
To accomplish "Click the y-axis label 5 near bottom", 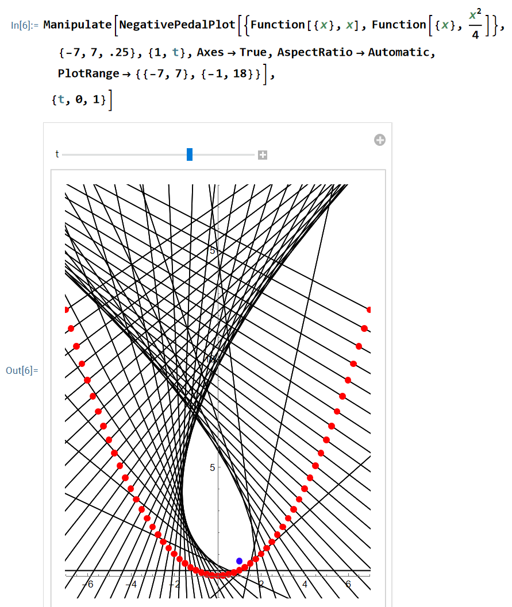I will [212, 467].
